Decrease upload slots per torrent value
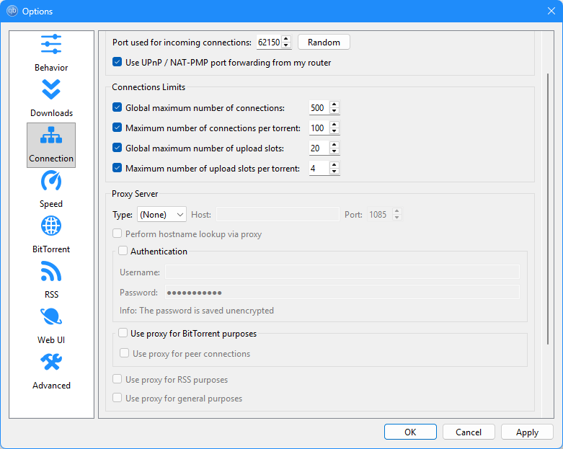The width and height of the screenshot is (563, 449). point(334,172)
